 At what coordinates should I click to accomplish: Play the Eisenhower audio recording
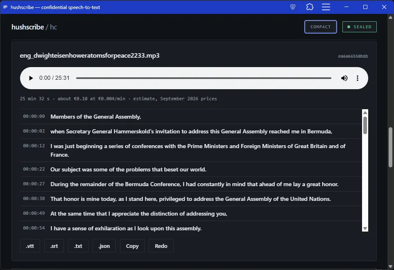(31, 78)
